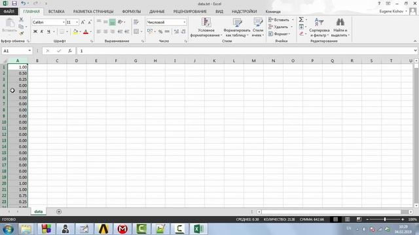Align text left

tap(99, 32)
